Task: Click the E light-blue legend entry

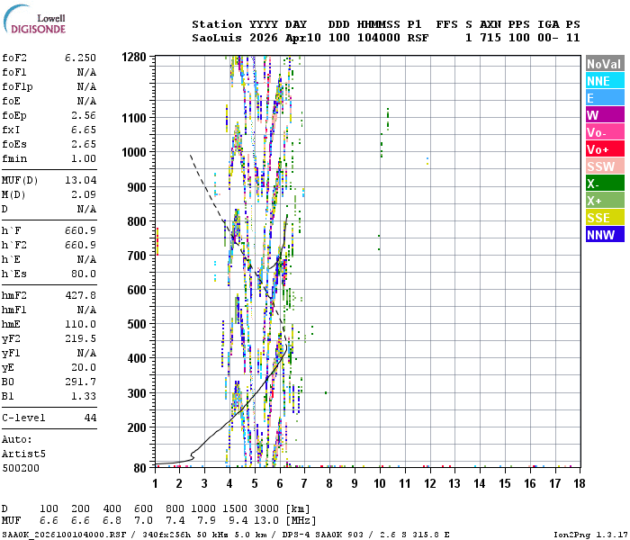Action: (605, 98)
